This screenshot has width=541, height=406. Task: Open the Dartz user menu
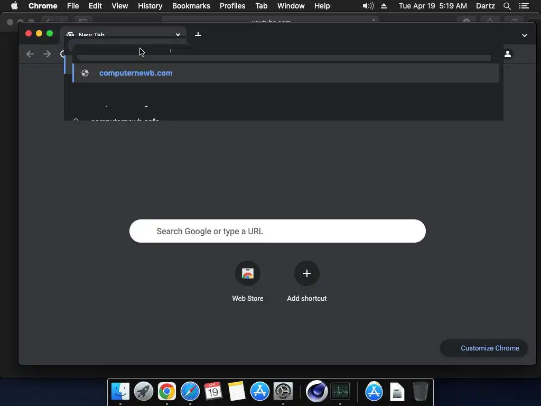click(485, 6)
